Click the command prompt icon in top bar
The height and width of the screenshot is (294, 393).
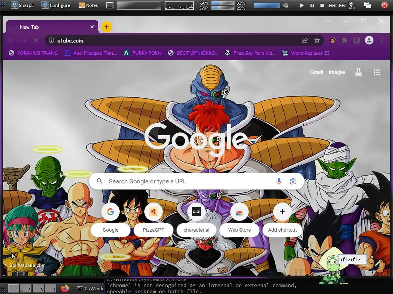coord(109,5)
